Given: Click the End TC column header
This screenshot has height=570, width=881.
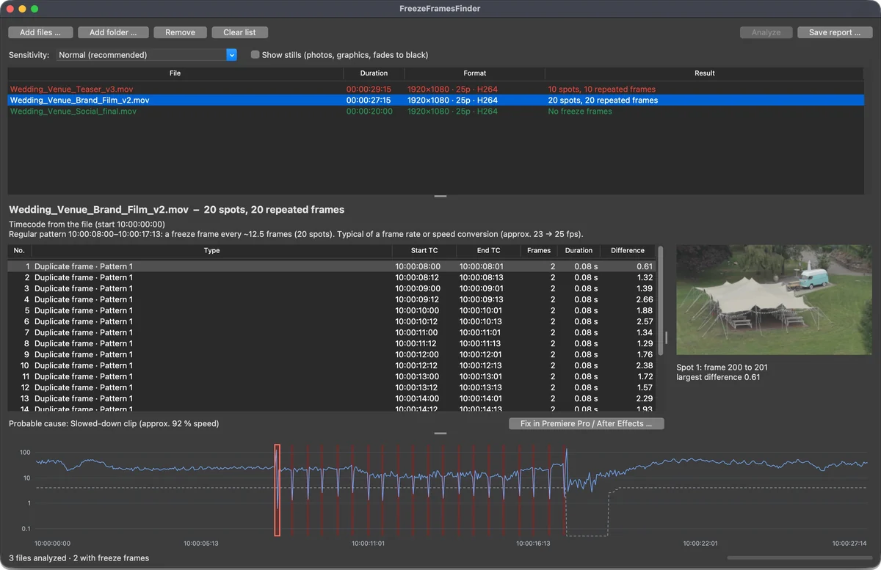Looking at the screenshot, I should tap(488, 251).
